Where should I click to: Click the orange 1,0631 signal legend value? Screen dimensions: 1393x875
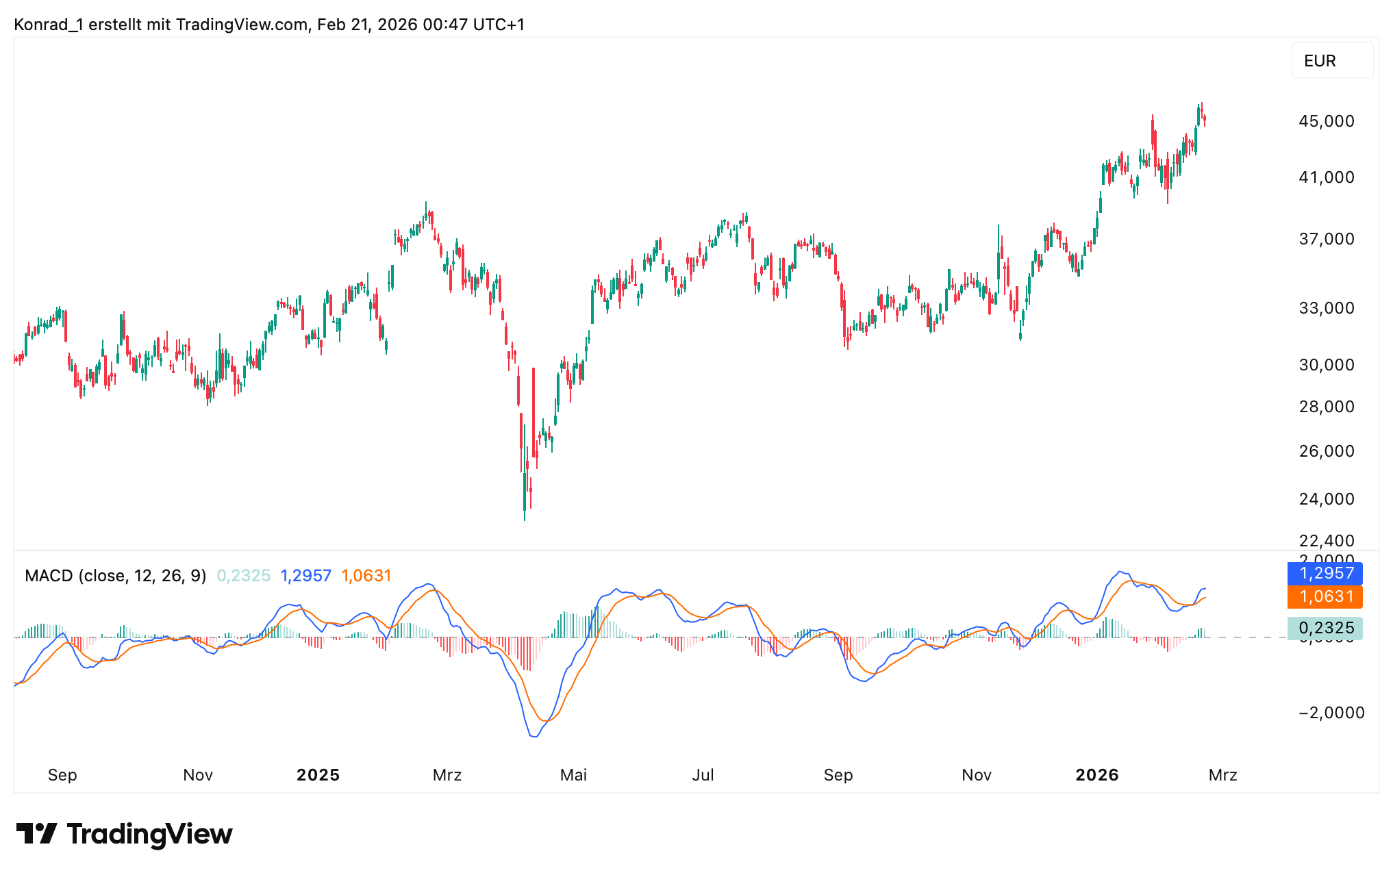[x=366, y=576]
